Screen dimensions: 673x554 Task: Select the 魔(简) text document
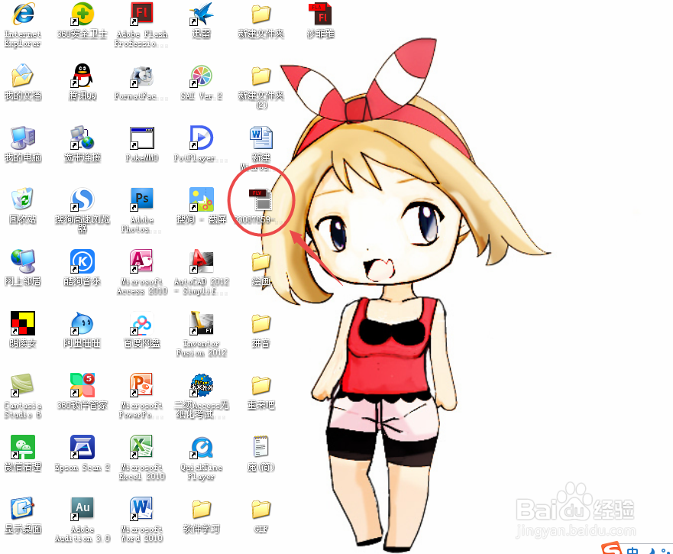[261, 447]
